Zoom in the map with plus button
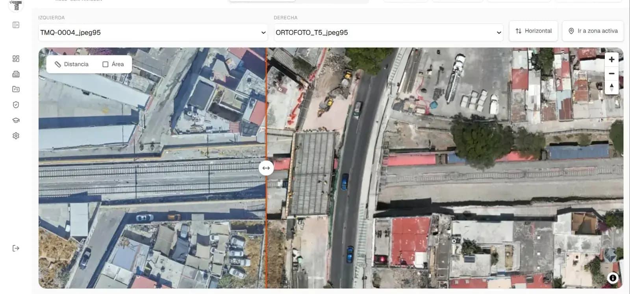The width and height of the screenshot is (630, 294). (611, 59)
